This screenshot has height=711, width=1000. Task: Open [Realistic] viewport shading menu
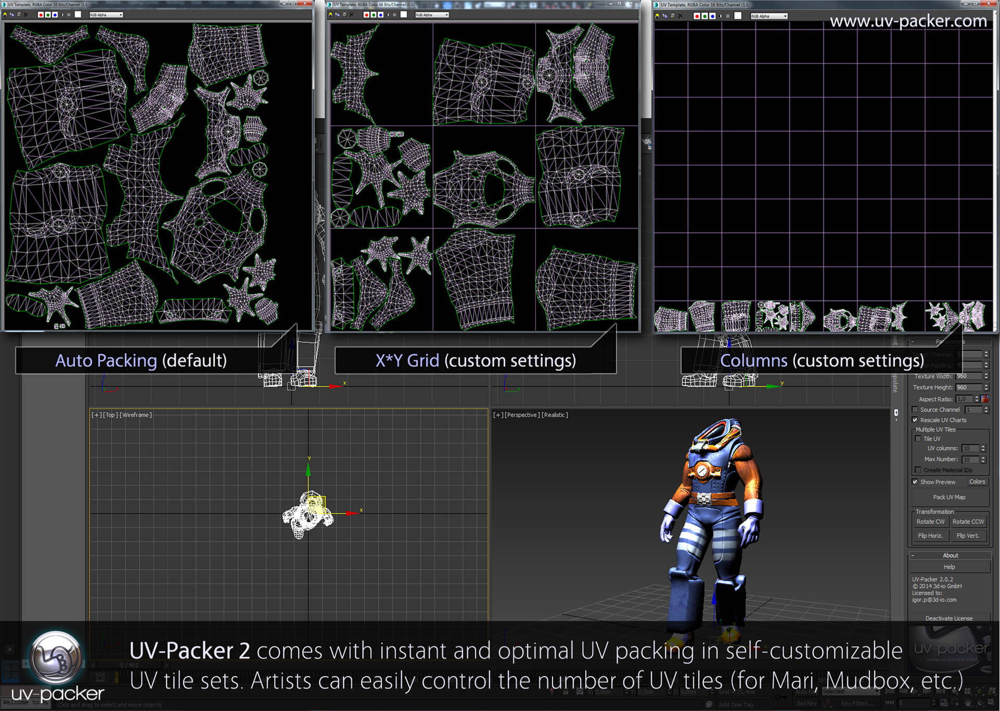[555, 415]
